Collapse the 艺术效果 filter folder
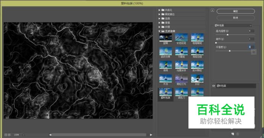The width and height of the screenshot is (264, 138). (x=159, y=31)
